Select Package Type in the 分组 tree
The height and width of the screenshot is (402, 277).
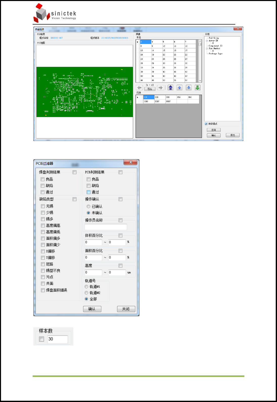216,54
